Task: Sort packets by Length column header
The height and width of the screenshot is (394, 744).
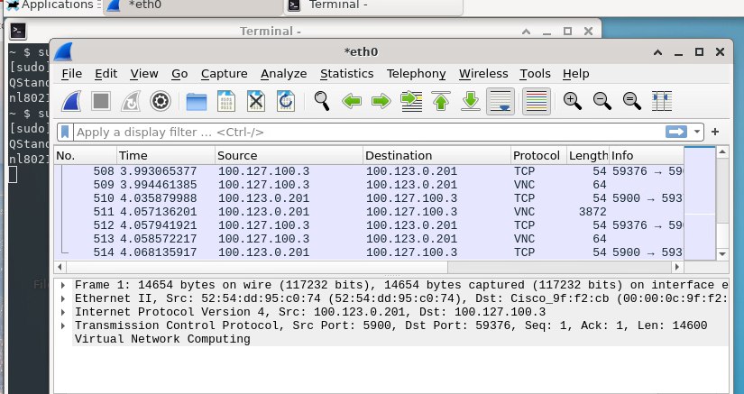Action: 588,155
